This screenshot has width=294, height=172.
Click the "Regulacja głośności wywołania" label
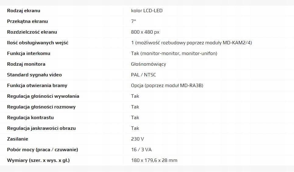tap(43, 96)
